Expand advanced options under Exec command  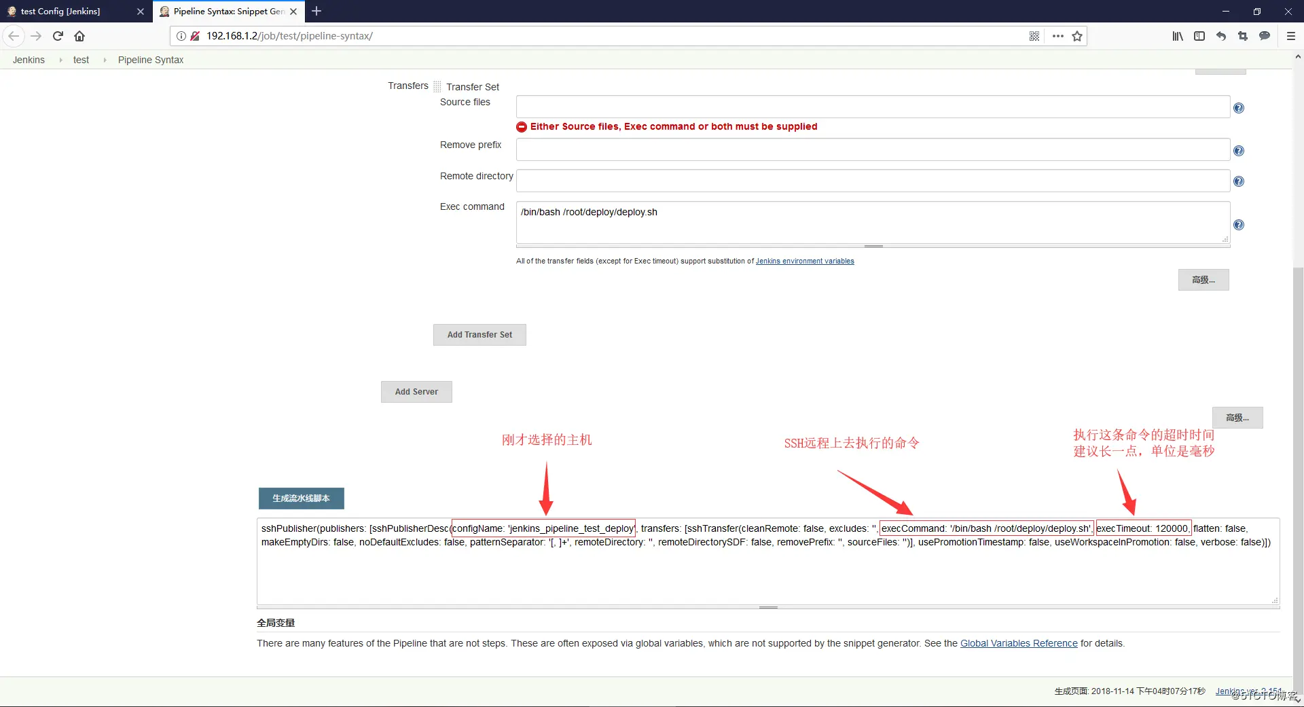click(1203, 280)
